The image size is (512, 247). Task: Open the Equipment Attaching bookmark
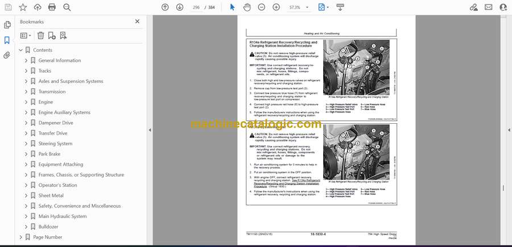pyautogui.click(x=61, y=164)
